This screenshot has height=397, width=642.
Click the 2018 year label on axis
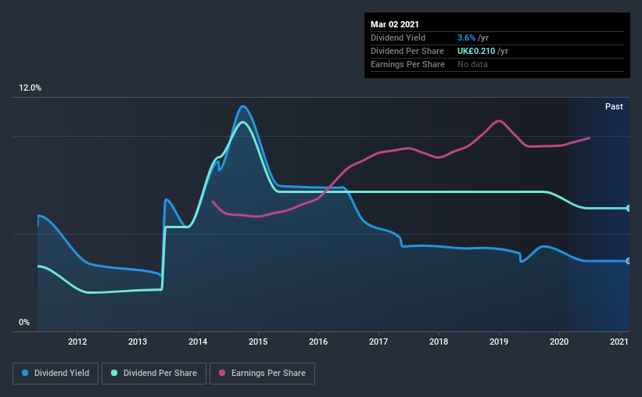pyautogui.click(x=439, y=342)
